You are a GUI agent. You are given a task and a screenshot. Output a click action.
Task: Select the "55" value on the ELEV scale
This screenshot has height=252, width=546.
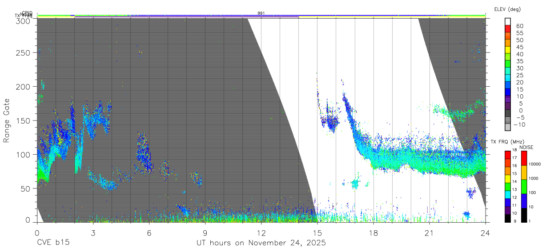519,33
